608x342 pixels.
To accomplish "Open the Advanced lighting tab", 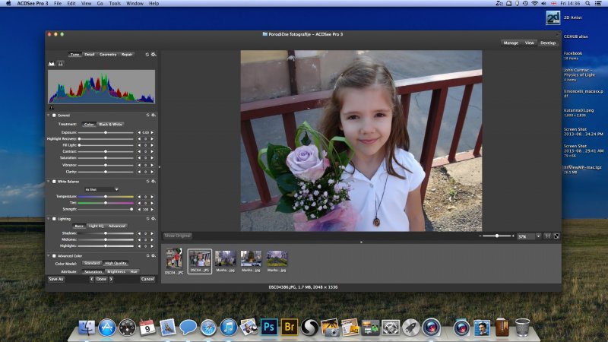I will (x=117, y=226).
